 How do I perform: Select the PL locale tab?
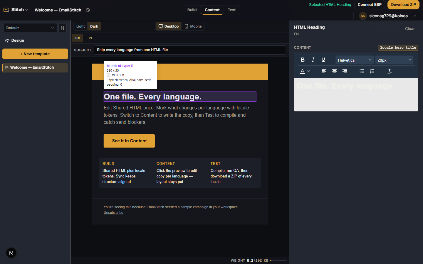coord(91,38)
